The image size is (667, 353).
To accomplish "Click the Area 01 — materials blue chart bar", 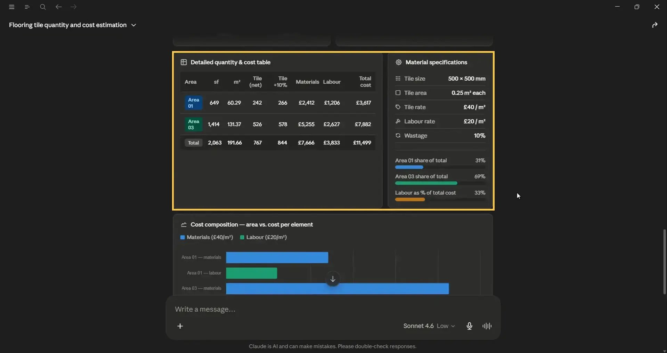I will click(x=277, y=257).
